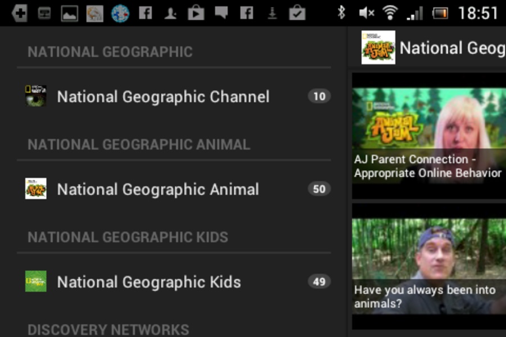506x337 pixels.
Task: Open the picture notification icon in status bar
Action: pos(69,13)
